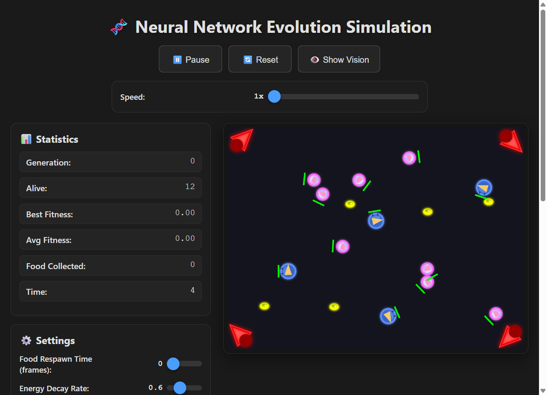Click the Alive counter showing 12
Viewport: 547px width, 395px height.
[x=190, y=187]
